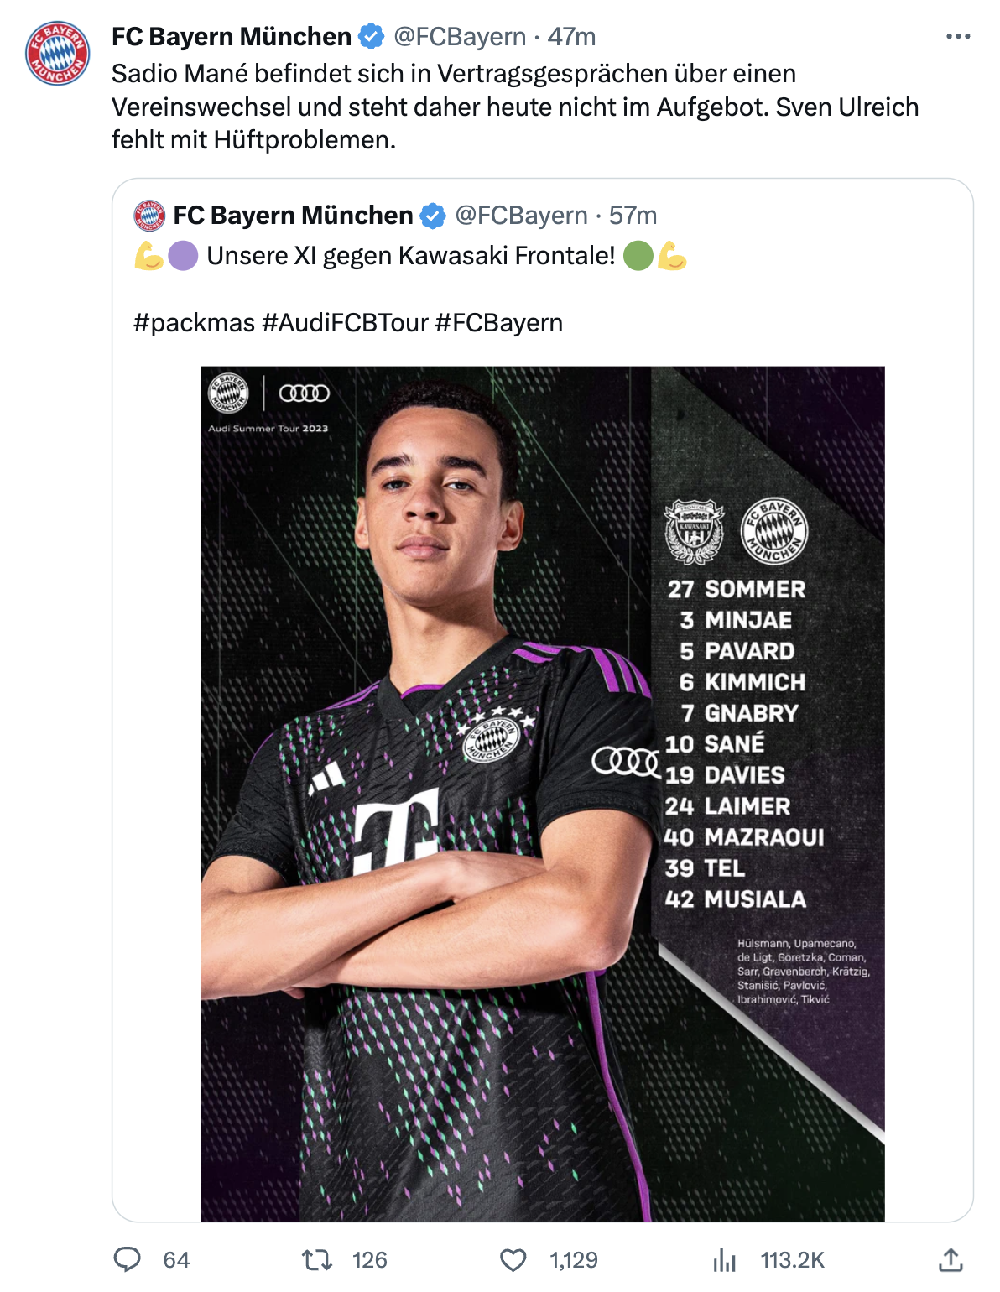Click FC Bayern's large profile avatar

point(57,54)
